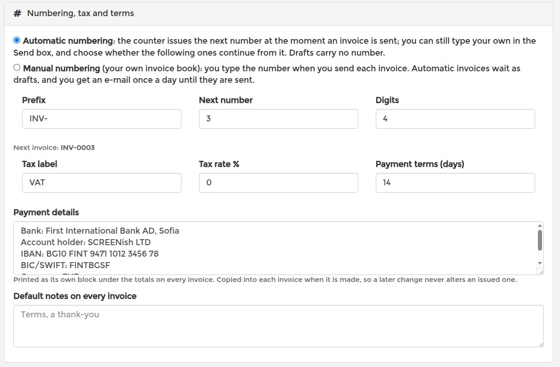This screenshot has height=367, width=560.
Task: Click the Next number input field
Action: click(279, 119)
